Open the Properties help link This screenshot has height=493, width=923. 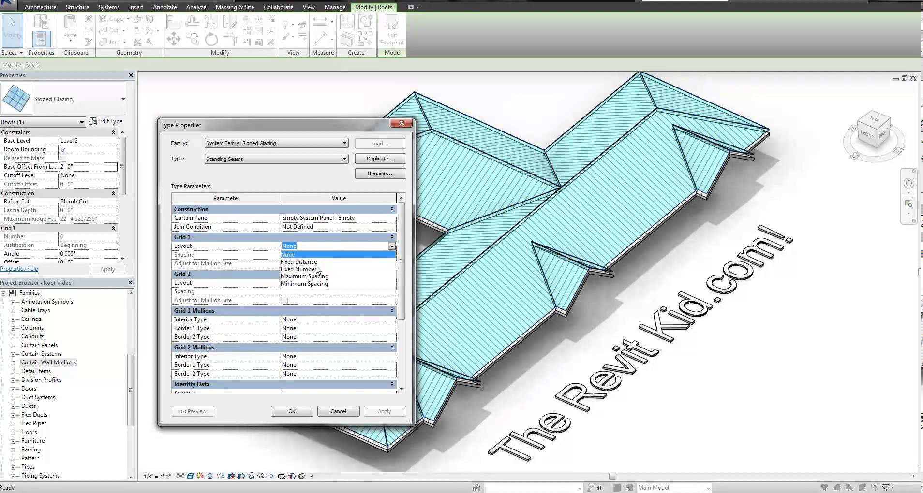19,269
